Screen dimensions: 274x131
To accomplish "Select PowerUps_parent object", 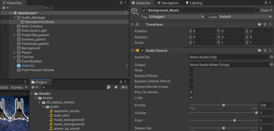I will (35, 44).
